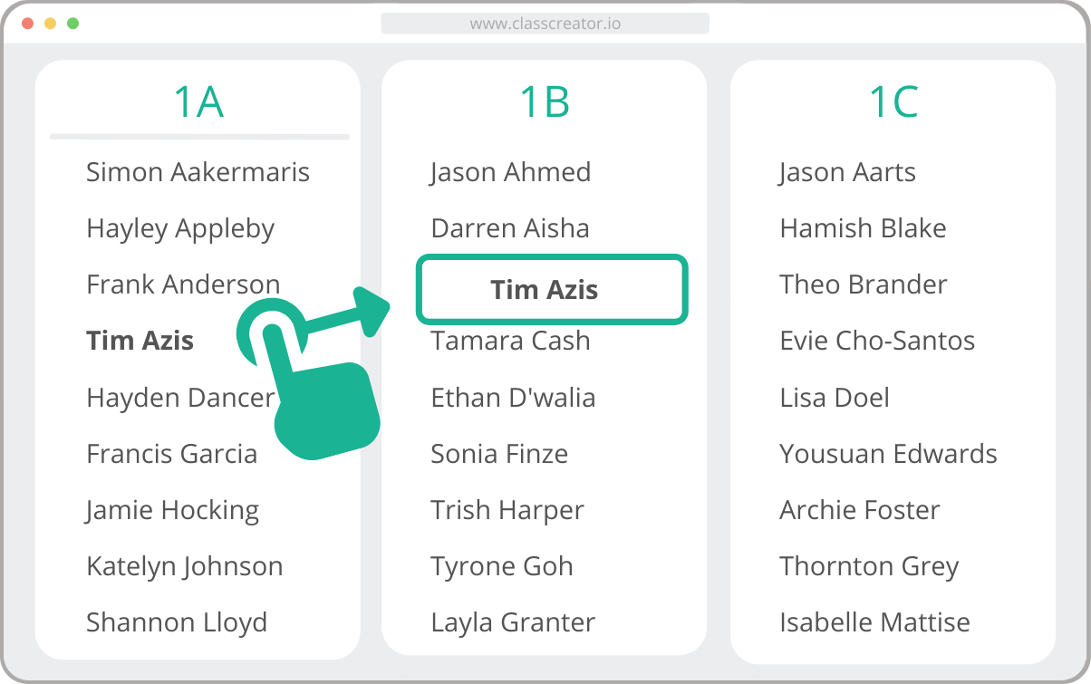Click the green maximize dot
The image size is (1091, 684).
pyautogui.click(x=73, y=23)
